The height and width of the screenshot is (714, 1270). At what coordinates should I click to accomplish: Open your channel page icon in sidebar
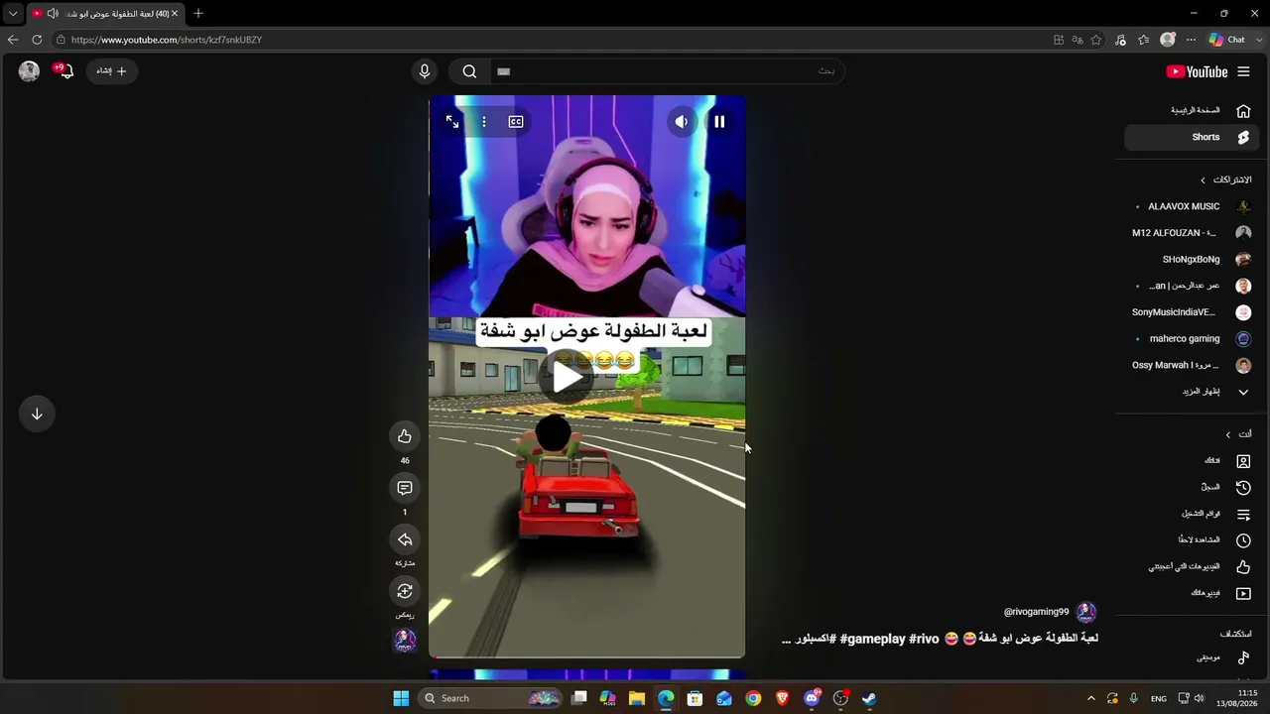tap(1243, 461)
